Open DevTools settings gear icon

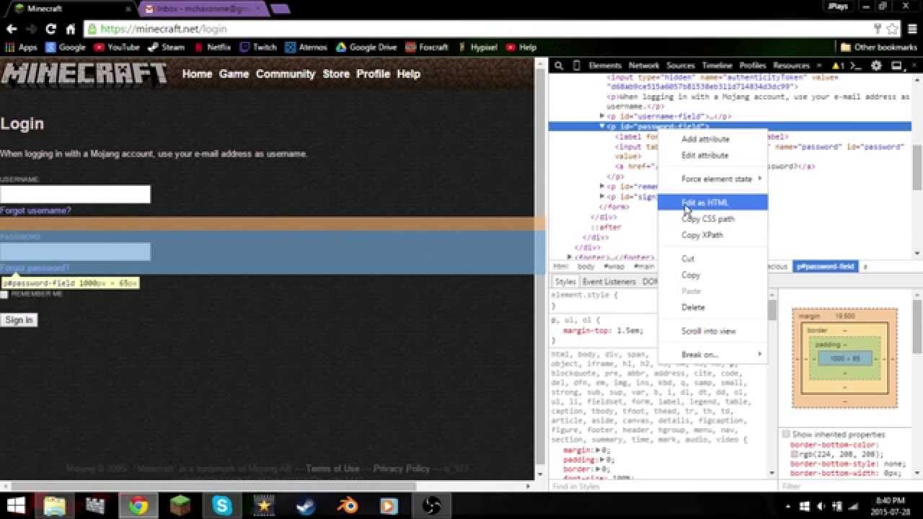tap(876, 65)
